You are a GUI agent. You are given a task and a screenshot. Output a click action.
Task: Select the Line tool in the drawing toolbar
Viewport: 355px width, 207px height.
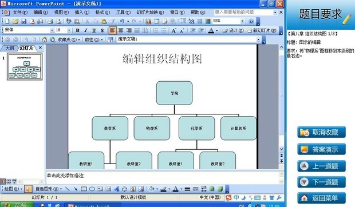click(x=67, y=189)
